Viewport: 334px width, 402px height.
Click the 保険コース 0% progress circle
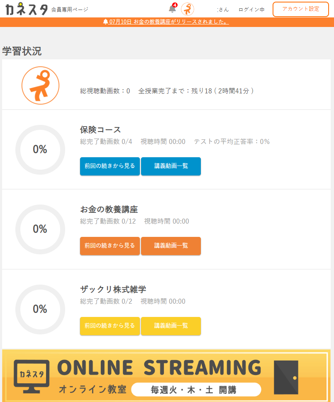(x=40, y=149)
